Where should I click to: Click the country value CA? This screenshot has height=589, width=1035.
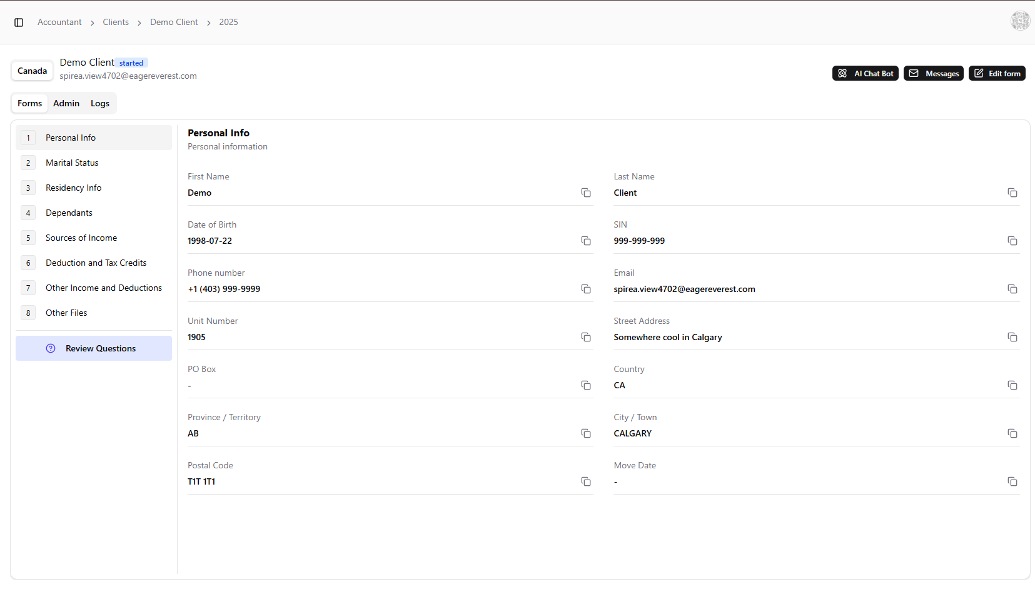[619, 385]
